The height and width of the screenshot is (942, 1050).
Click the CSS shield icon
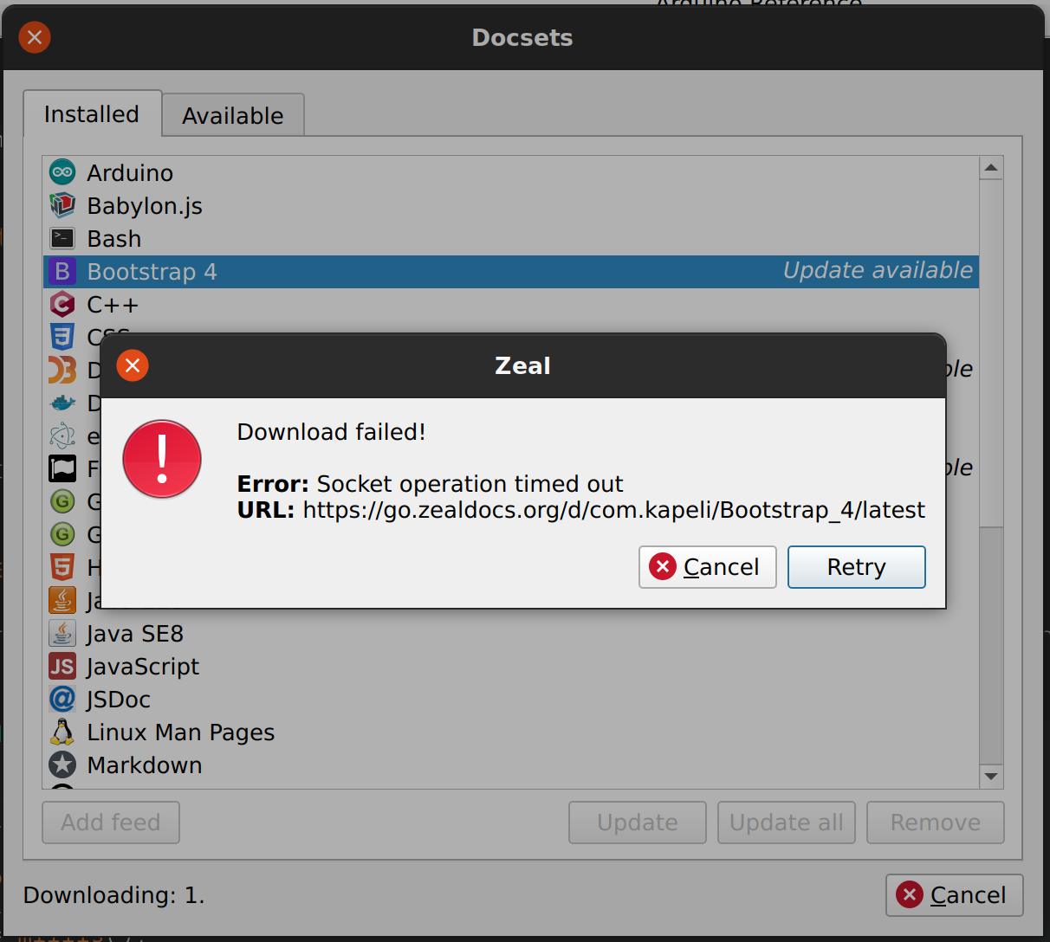(x=62, y=337)
